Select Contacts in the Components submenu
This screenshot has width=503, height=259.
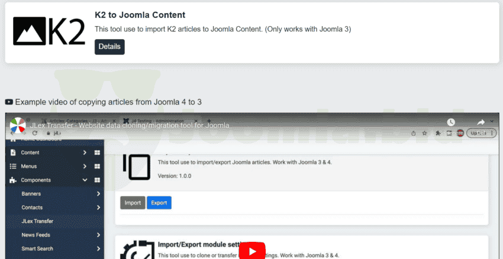click(x=32, y=208)
